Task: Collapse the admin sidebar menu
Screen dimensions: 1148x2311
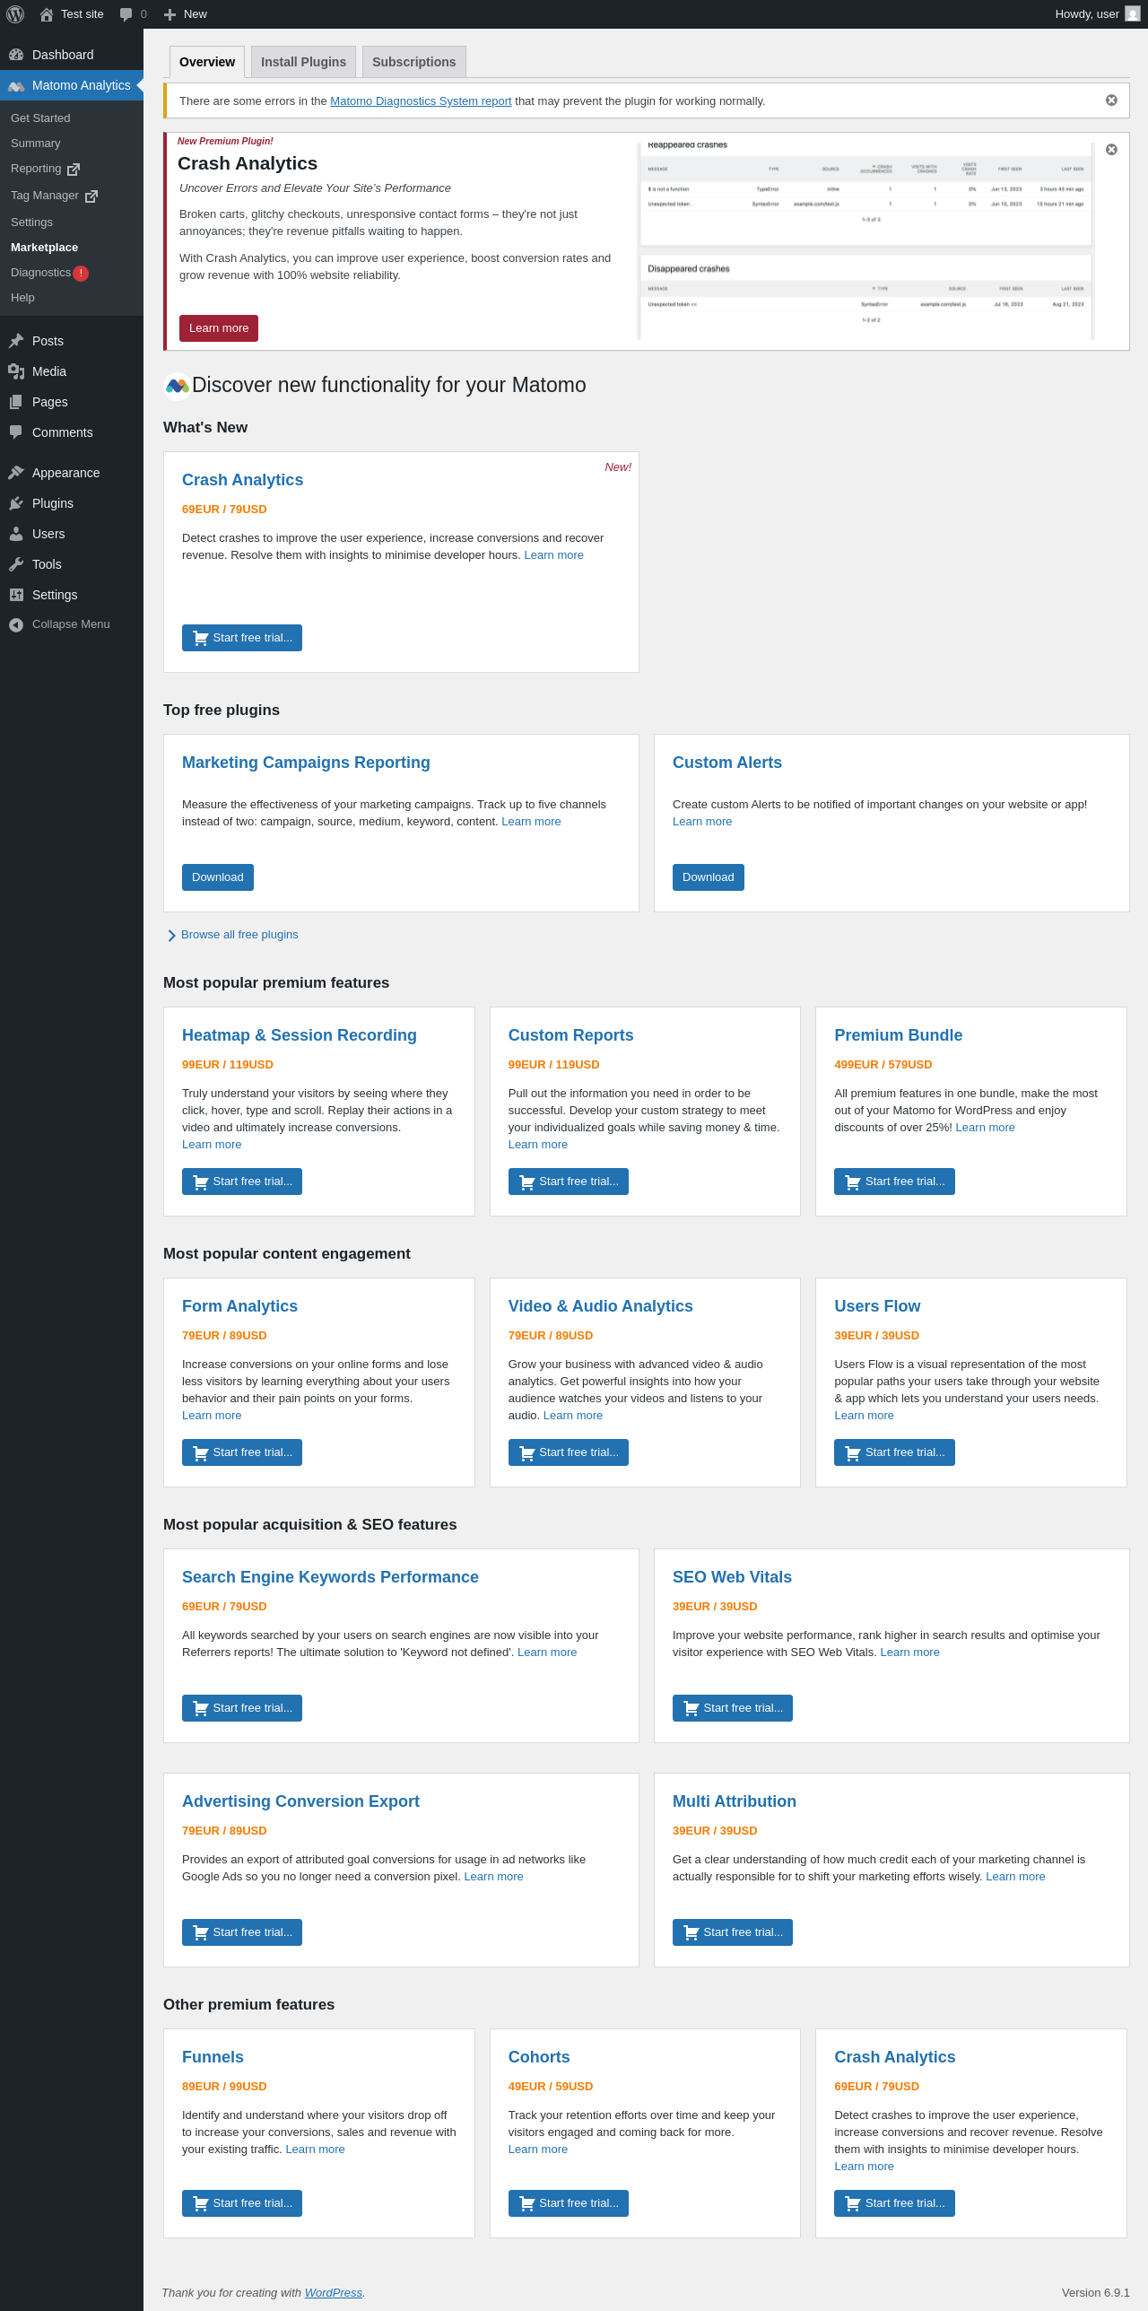Action: point(59,624)
